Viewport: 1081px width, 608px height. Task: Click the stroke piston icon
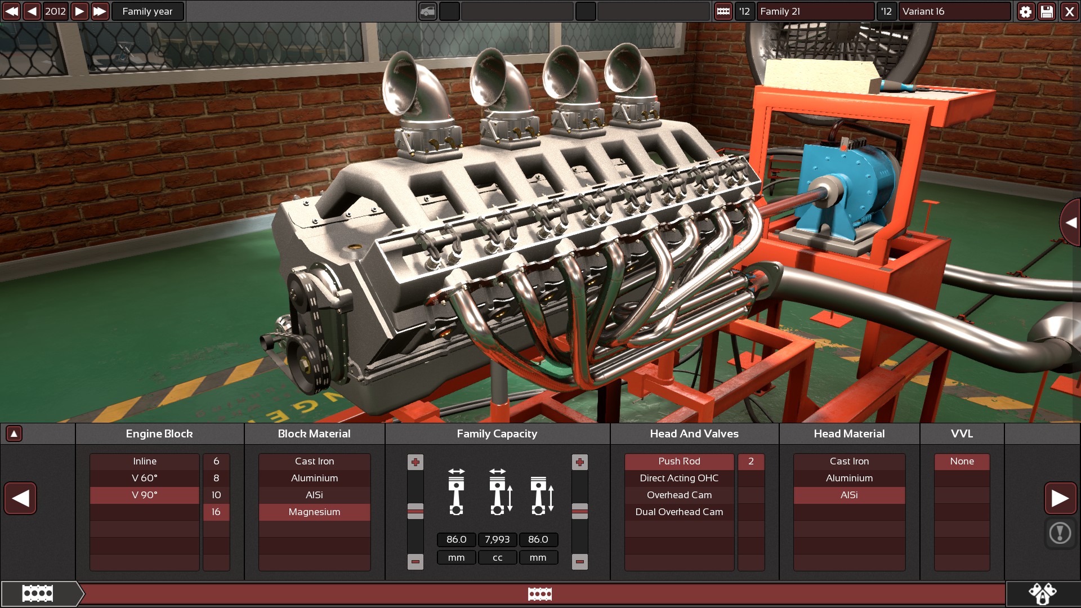tap(542, 495)
